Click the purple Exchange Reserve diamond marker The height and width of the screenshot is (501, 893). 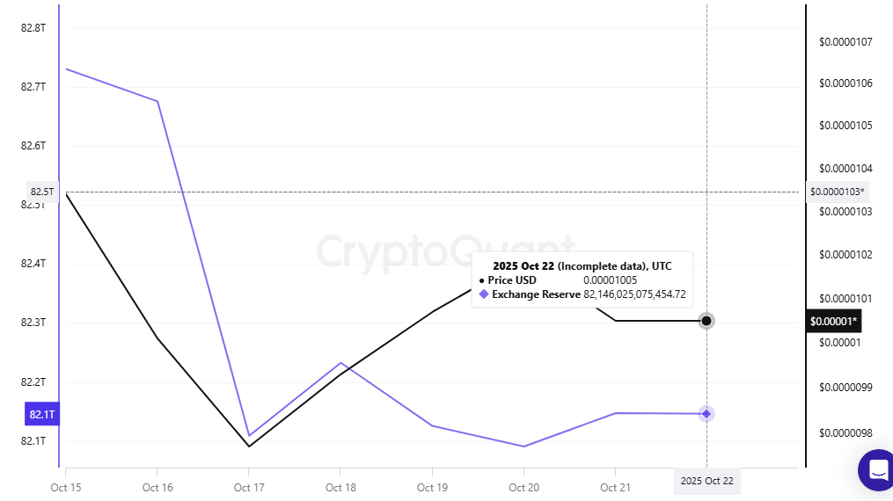point(706,414)
